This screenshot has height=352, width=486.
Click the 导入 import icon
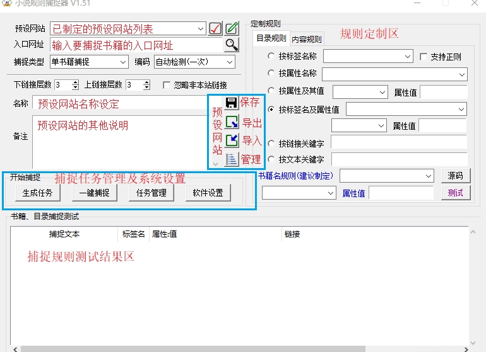pyautogui.click(x=231, y=140)
